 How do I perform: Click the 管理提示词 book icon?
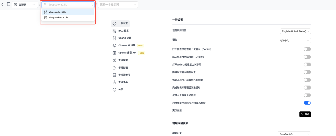pyautogui.click(x=114, y=75)
